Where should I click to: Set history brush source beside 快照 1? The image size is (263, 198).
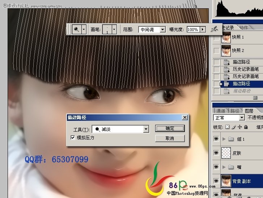coord(217,38)
